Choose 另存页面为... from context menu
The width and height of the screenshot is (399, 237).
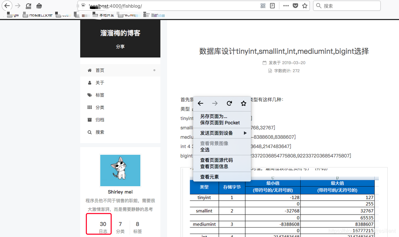222,116
